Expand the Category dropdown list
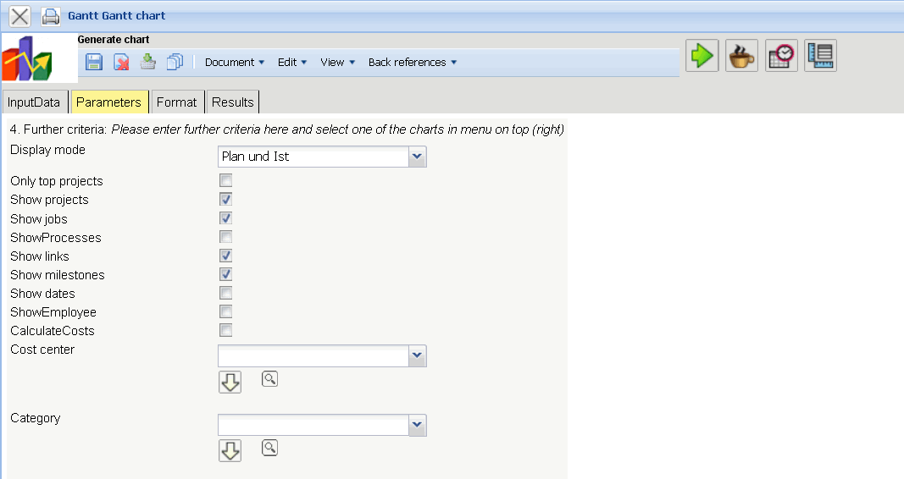This screenshot has width=904, height=479. click(x=417, y=425)
